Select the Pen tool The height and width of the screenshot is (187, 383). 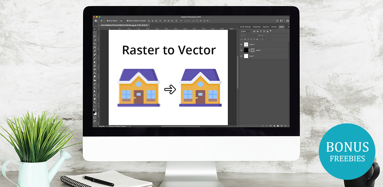(95, 84)
